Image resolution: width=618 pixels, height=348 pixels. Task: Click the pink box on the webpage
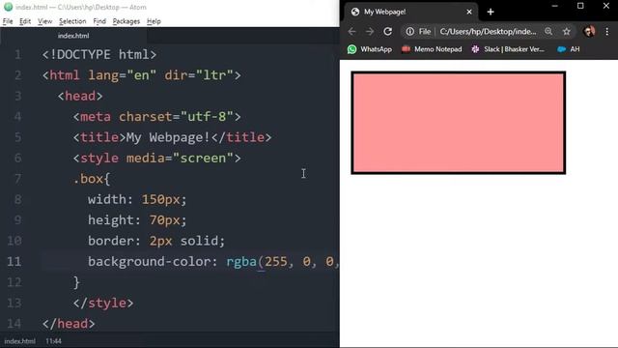[459, 123]
